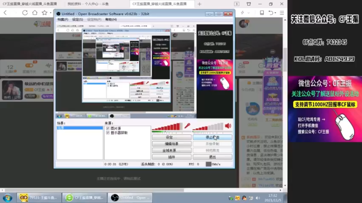Click the 设定... button in OBS

[x=171, y=137]
